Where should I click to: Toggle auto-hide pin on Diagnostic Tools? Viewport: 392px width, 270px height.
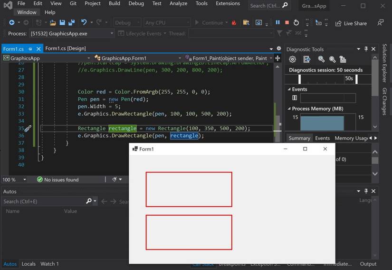366,49
